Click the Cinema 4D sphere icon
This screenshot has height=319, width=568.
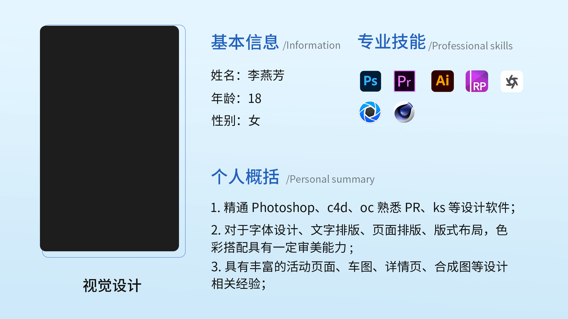404,112
